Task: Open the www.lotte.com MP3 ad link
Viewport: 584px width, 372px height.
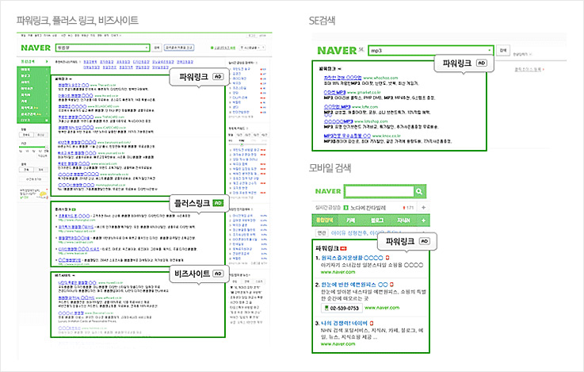Action: [337, 106]
